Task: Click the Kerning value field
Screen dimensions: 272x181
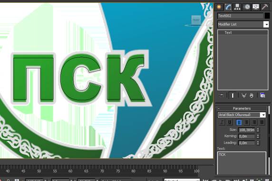Action: tap(247, 136)
